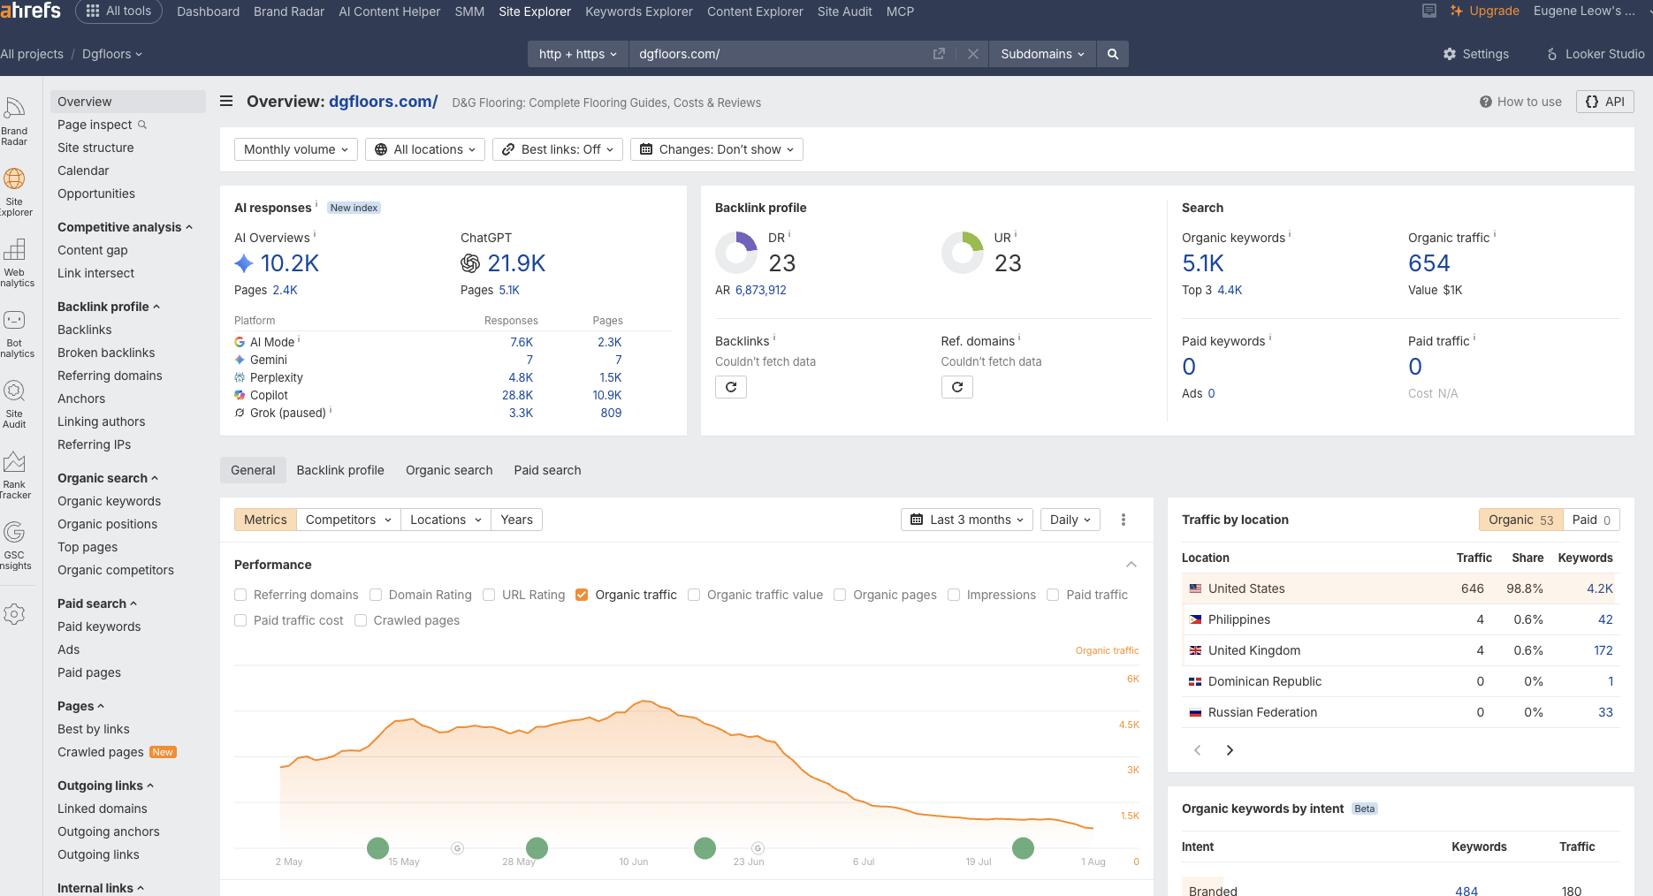Clear the URL with the X icon
The width and height of the screenshot is (1653, 896).
click(x=973, y=54)
